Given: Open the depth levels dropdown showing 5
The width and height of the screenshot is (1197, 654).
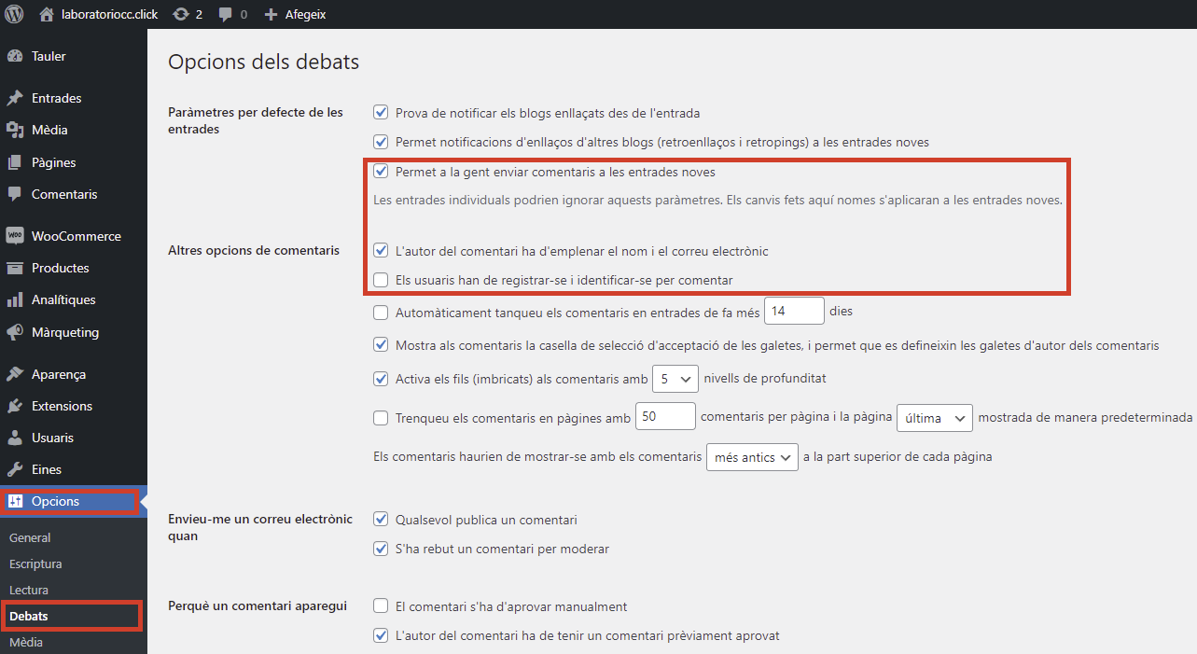Looking at the screenshot, I should [675, 379].
